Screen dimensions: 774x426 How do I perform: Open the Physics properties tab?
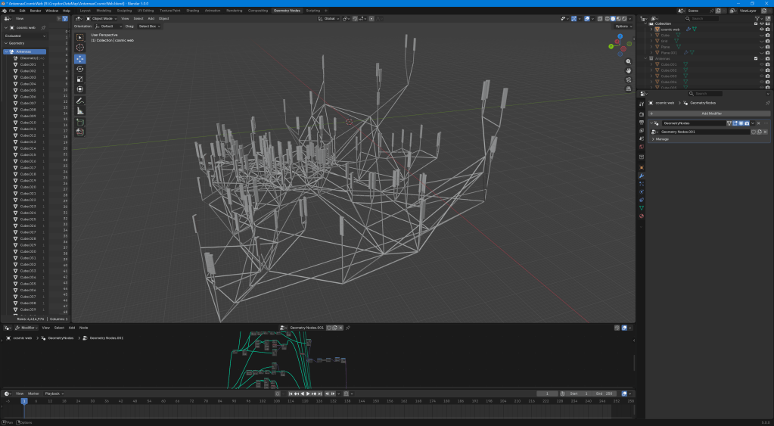[x=641, y=191]
